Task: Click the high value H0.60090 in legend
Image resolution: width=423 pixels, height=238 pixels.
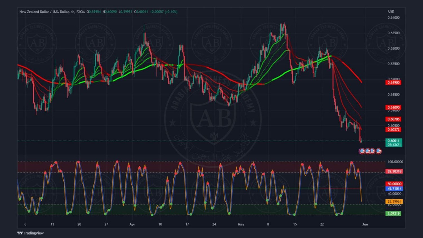Action: coord(110,12)
